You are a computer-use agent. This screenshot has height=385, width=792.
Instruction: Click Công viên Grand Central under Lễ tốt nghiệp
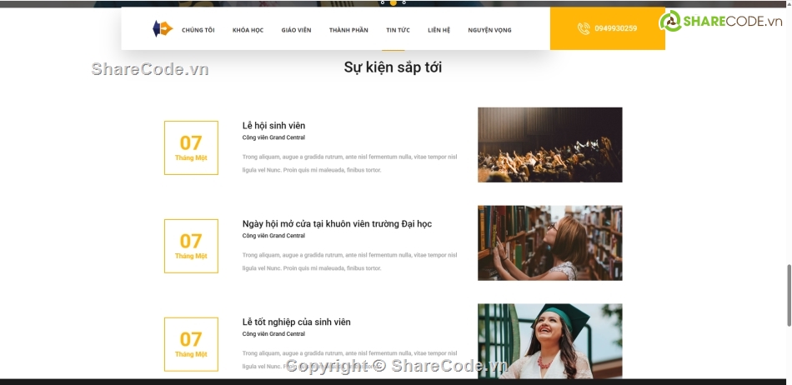tap(273, 334)
